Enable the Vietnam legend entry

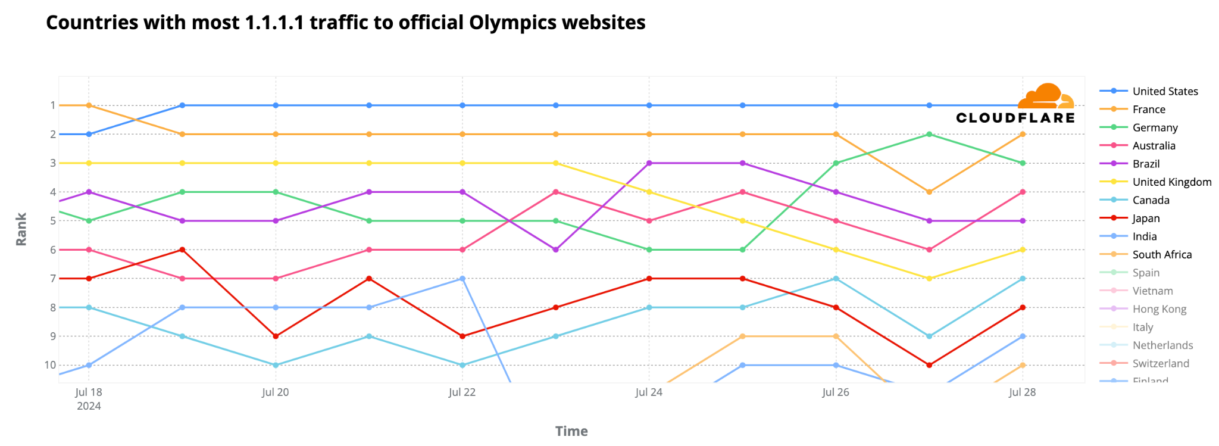click(1152, 291)
